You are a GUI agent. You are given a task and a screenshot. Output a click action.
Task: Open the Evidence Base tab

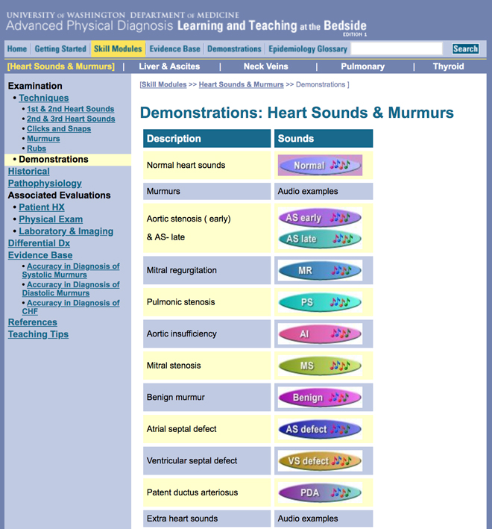(x=175, y=49)
